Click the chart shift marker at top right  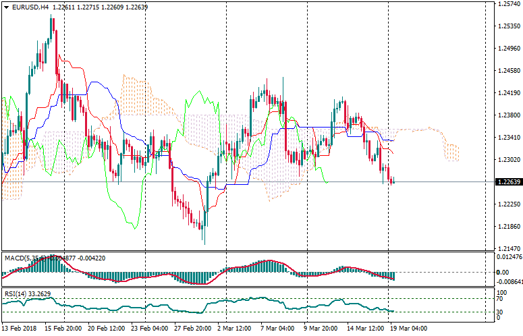pyautogui.click(x=489, y=4)
